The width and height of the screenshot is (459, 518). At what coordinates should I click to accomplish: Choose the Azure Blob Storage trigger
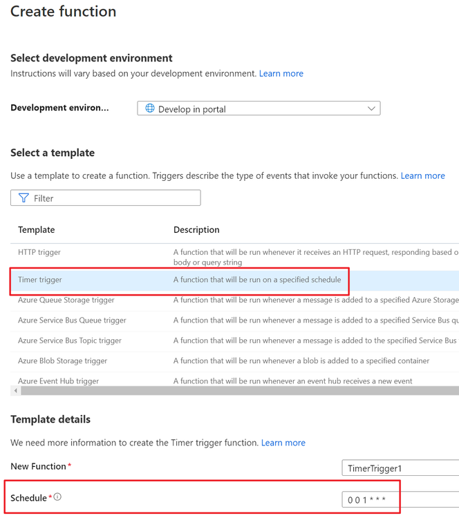[x=62, y=361]
